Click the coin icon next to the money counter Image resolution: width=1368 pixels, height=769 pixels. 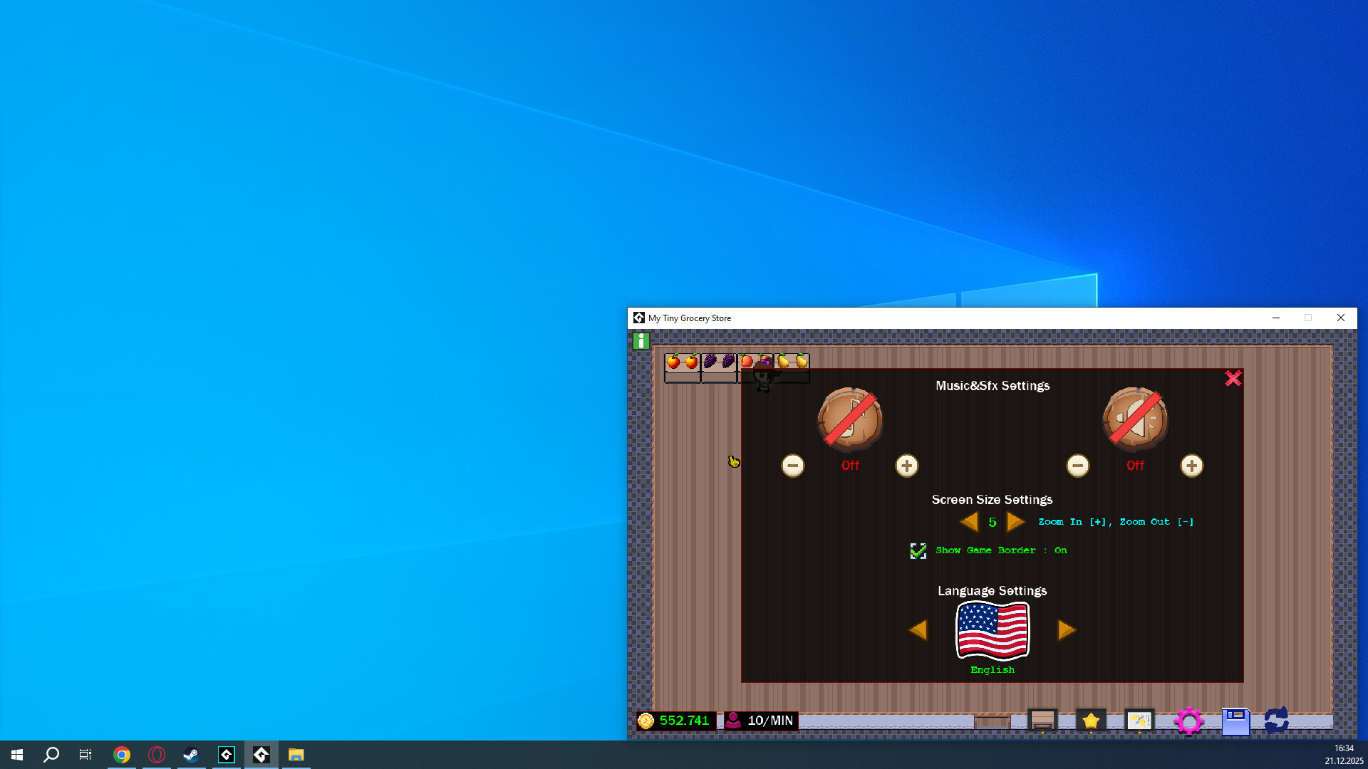point(646,721)
